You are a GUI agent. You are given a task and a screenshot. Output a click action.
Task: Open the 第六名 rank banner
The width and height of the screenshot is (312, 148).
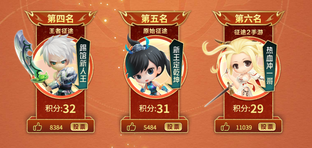tap(248, 18)
